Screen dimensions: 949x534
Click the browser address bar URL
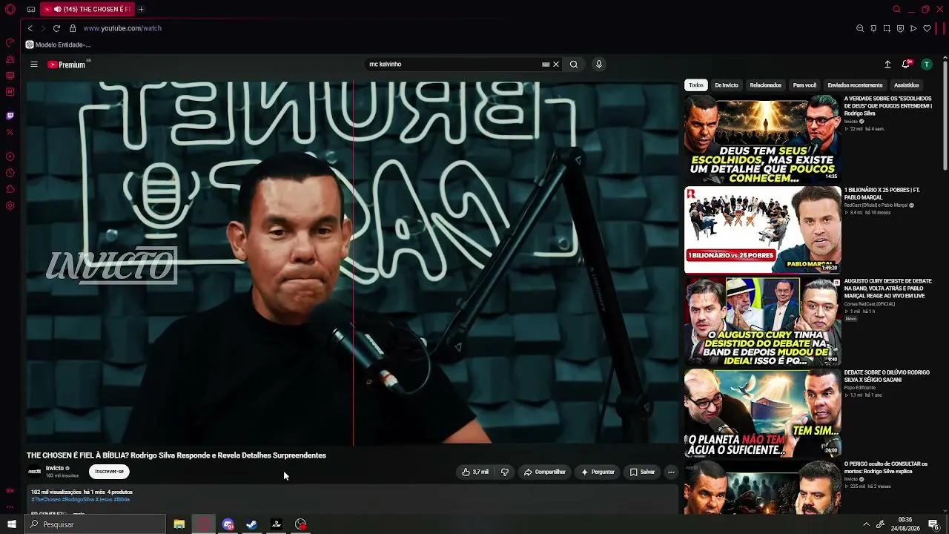[122, 28]
